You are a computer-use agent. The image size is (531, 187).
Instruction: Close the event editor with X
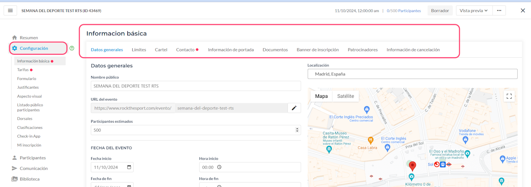[x=523, y=10]
